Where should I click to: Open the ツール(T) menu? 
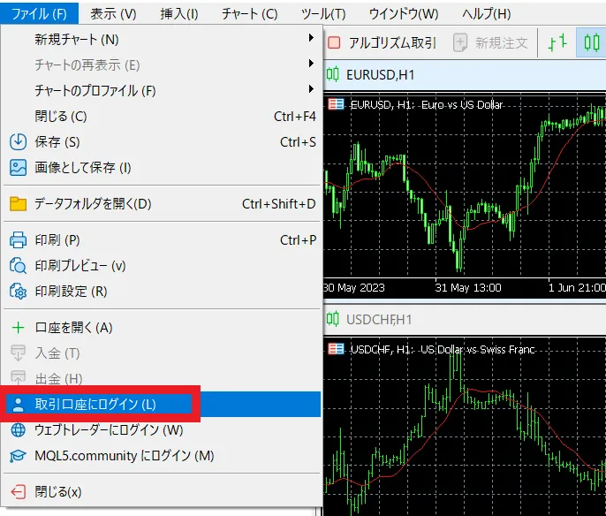(323, 14)
